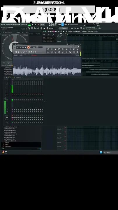Click the Edison save disk icon

pos(16,52)
